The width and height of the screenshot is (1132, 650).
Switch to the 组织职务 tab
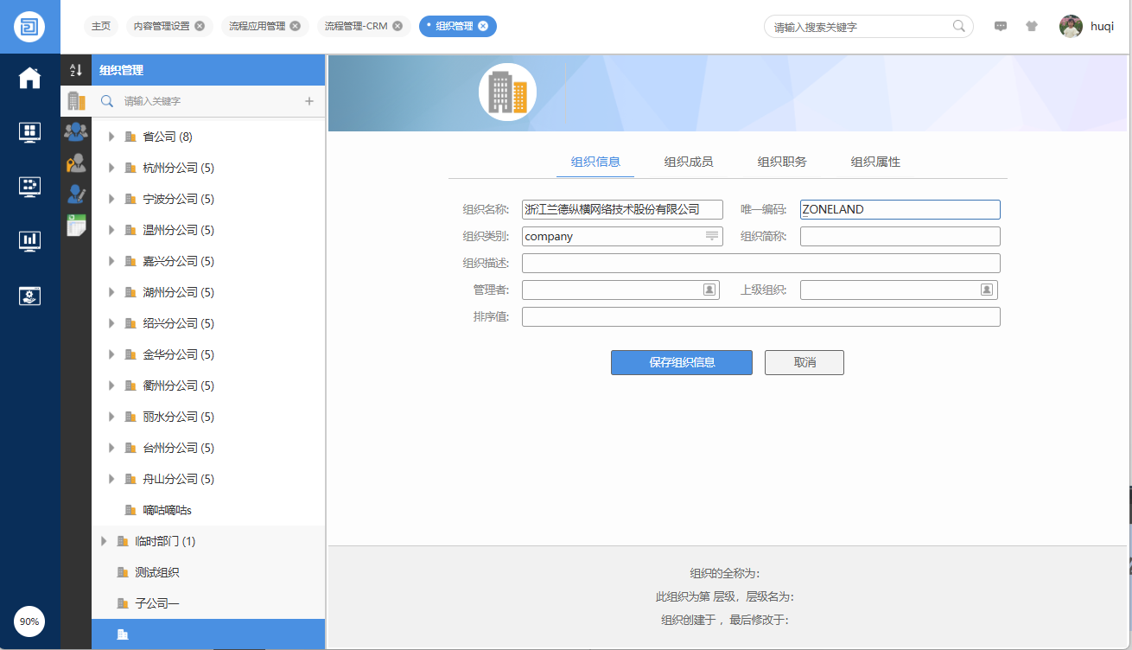pyautogui.click(x=782, y=162)
